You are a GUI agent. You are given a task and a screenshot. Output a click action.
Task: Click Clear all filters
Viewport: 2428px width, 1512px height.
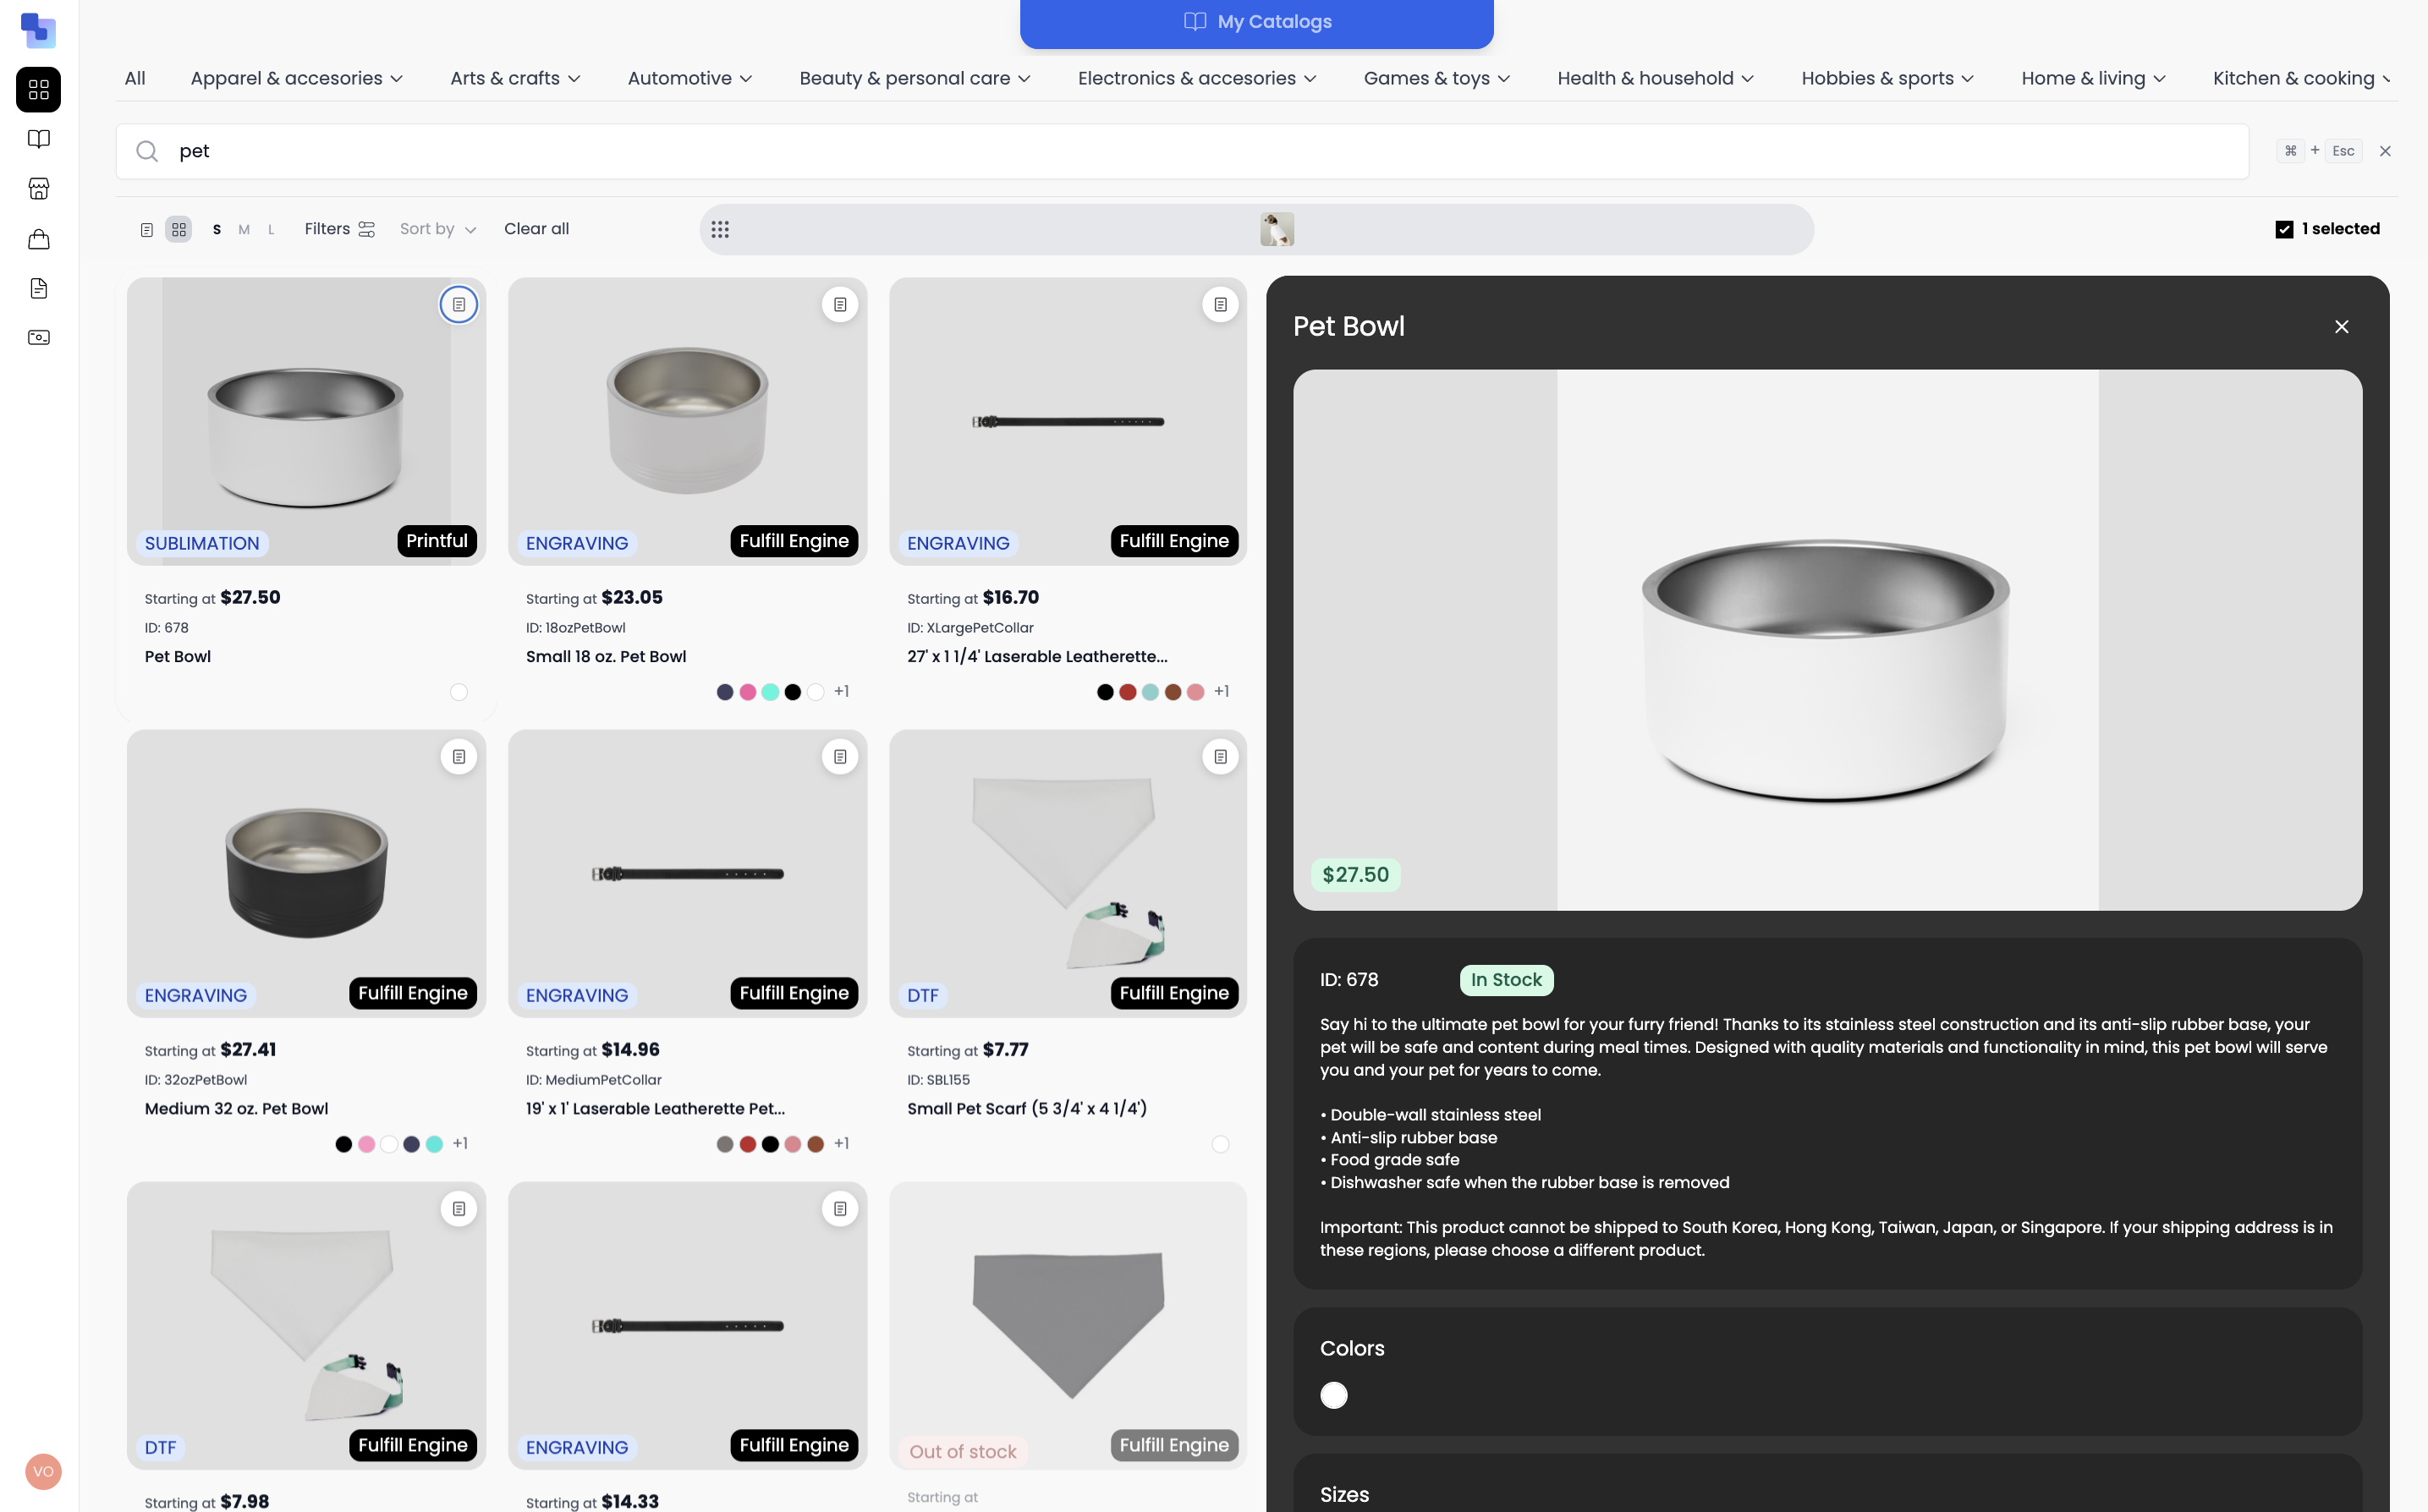[536, 229]
